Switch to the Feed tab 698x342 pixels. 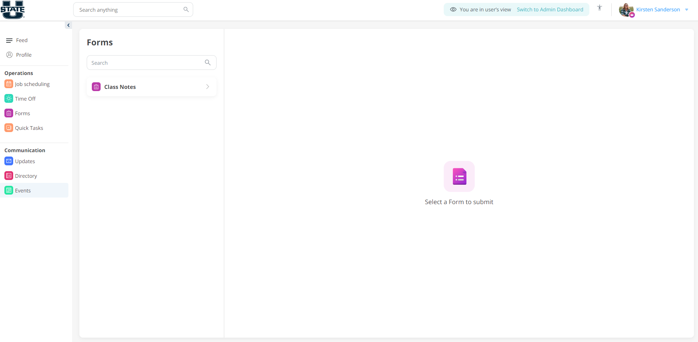click(x=22, y=40)
